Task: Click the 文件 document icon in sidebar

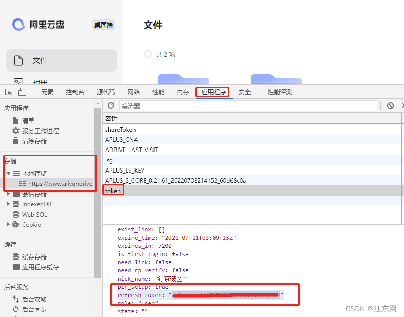Action: pos(18,60)
